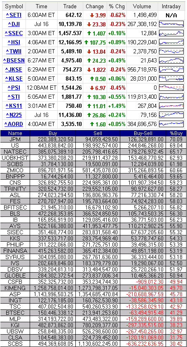187x347 pixels.
Task: Click the Name column header
Action: (x=15, y=133)
